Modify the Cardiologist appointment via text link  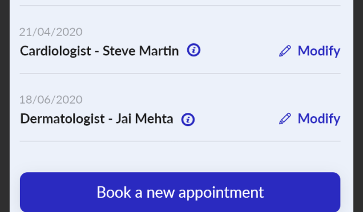pos(319,51)
